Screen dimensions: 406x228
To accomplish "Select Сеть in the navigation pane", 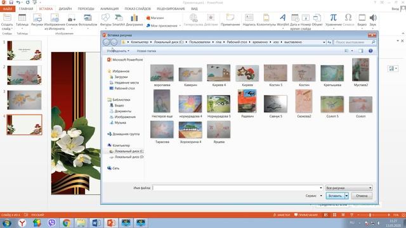I will tap(113, 168).
